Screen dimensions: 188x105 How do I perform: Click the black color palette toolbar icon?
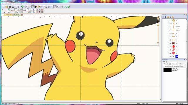[x=36, y=7]
